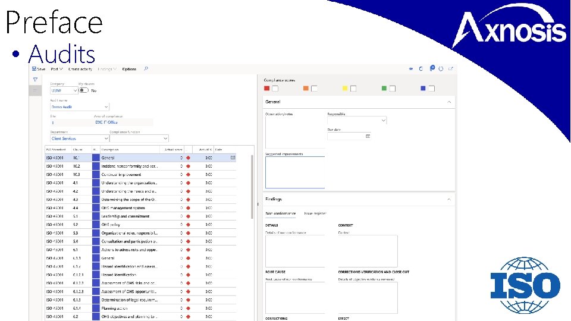
Task: Switch to the Issue register tab
Action: click(315, 213)
